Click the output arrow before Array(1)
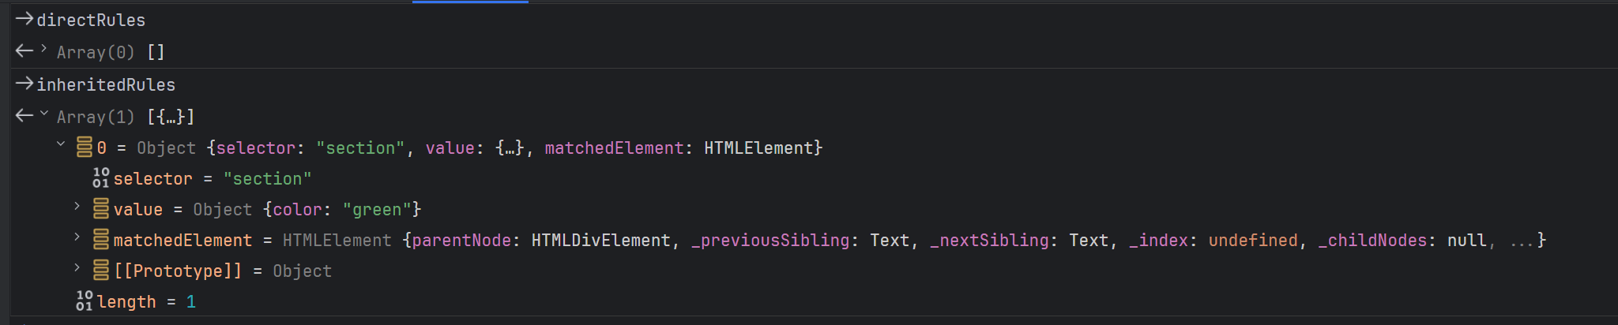 (x=24, y=117)
